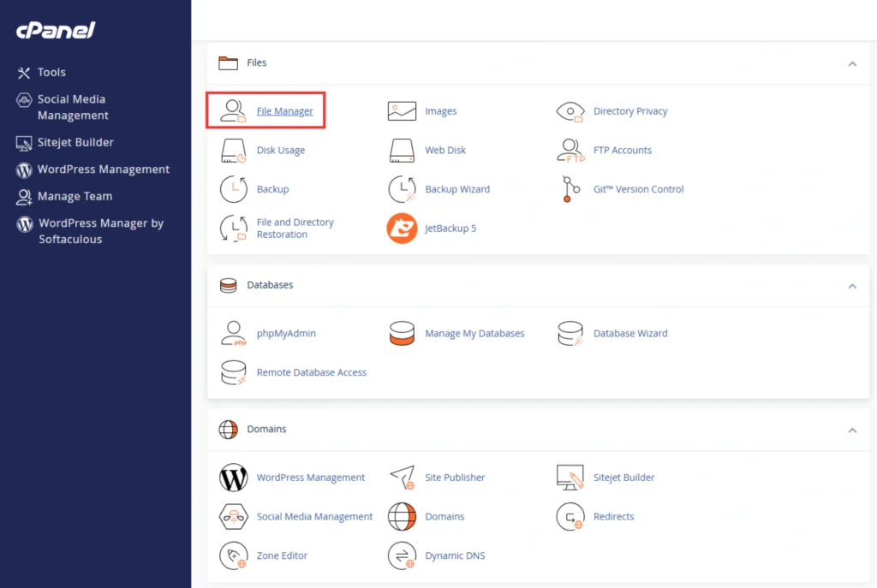The width and height of the screenshot is (877, 588).
Task: Click the Remote Database Access link
Action: (x=312, y=373)
